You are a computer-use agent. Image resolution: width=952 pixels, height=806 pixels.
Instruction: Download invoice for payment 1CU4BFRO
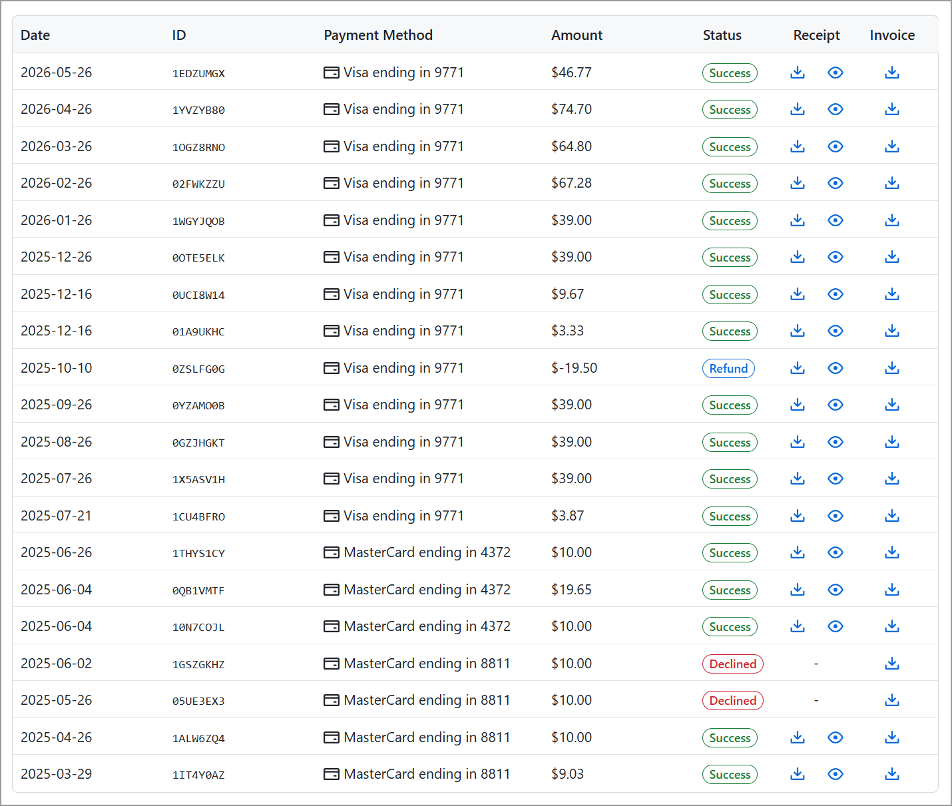(892, 516)
